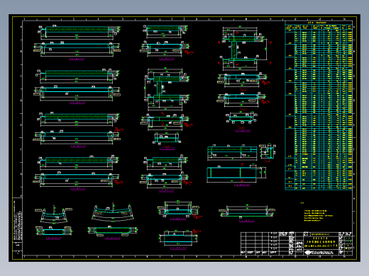Click the yellow parts list table
The height and width of the screenshot is (276, 369).
click(319, 105)
